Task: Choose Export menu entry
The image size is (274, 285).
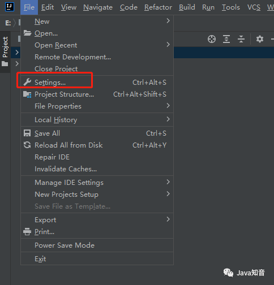Action: 97,220
